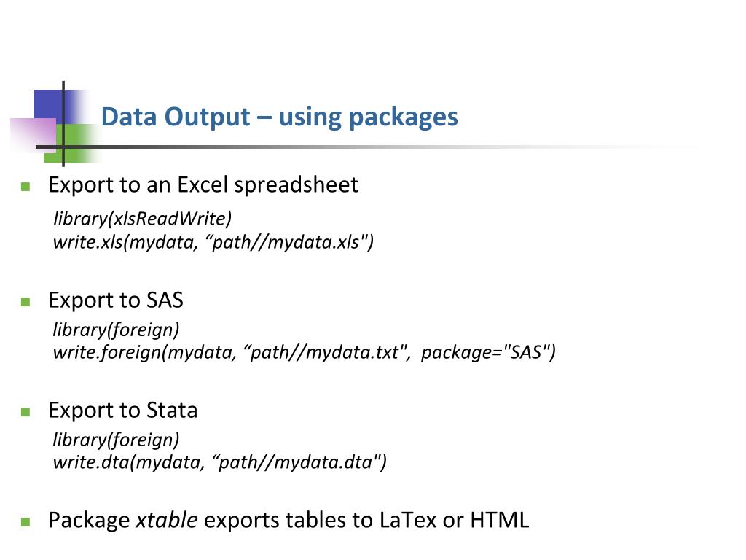
Task: Click the italic word xtable
Action: (167, 520)
